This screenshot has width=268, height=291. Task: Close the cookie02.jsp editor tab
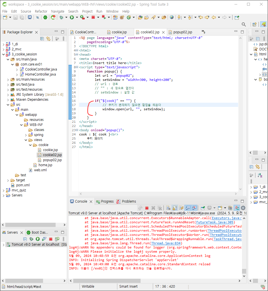[x=163, y=32]
